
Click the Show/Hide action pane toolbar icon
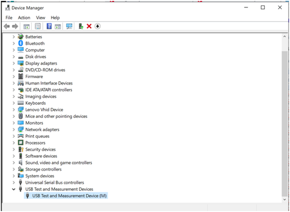click(x=58, y=26)
